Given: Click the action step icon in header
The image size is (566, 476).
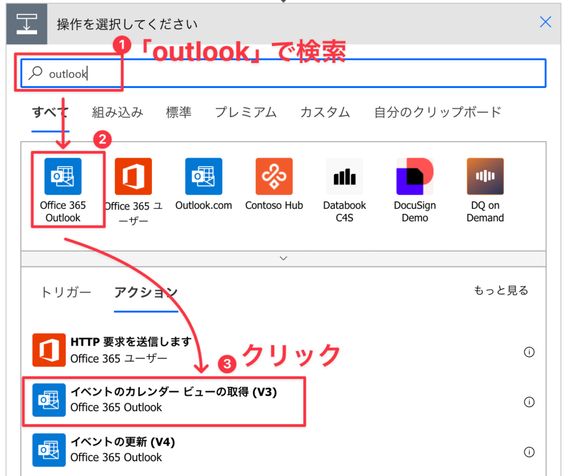Looking at the screenshot, I should tap(27, 24).
